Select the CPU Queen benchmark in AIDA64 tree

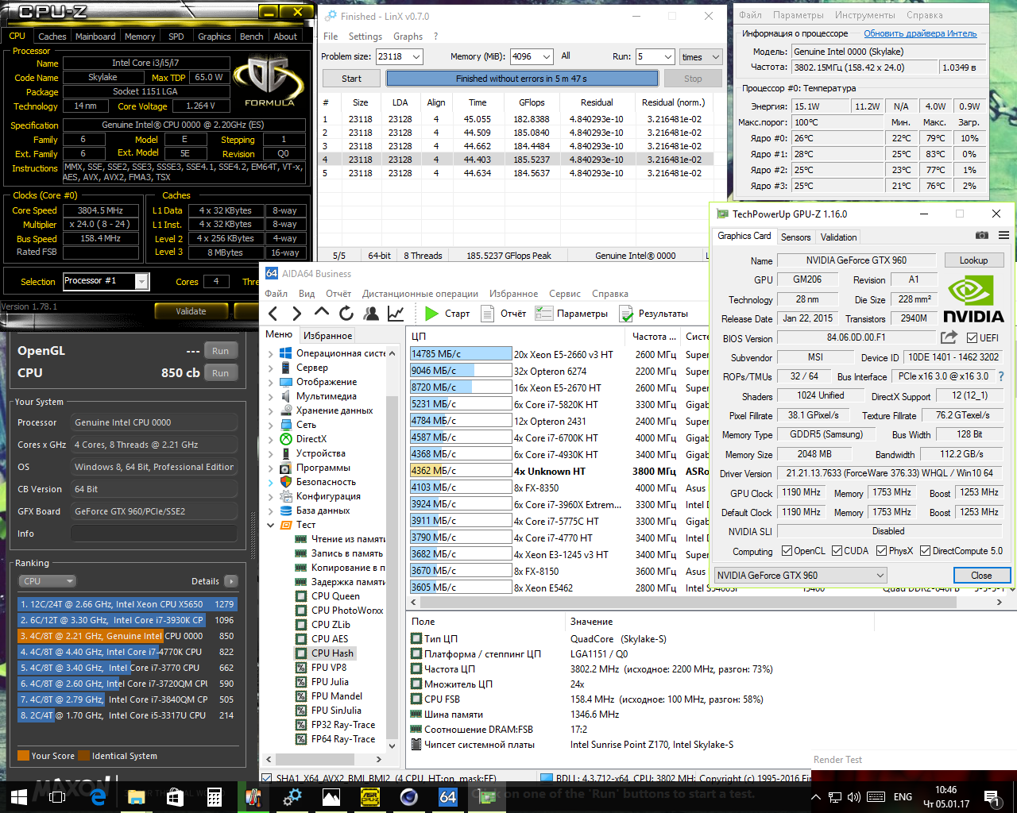coord(335,596)
